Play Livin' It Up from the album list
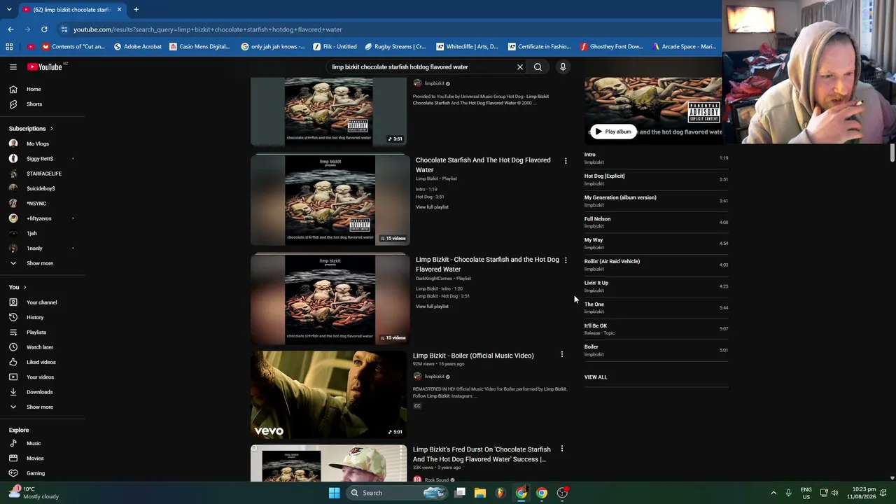Image resolution: width=896 pixels, height=504 pixels. tap(656, 286)
